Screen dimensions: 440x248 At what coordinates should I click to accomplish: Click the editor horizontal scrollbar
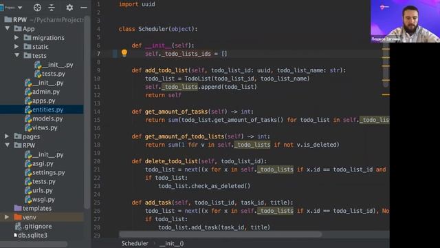coord(220,234)
